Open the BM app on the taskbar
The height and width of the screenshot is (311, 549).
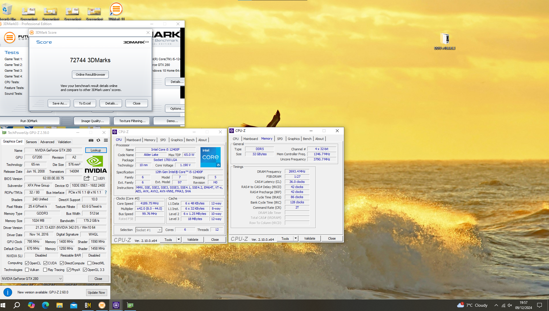[88, 305]
